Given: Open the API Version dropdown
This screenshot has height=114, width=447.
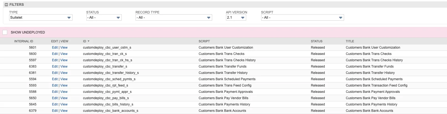Looking at the screenshot, I should click(236, 18).
